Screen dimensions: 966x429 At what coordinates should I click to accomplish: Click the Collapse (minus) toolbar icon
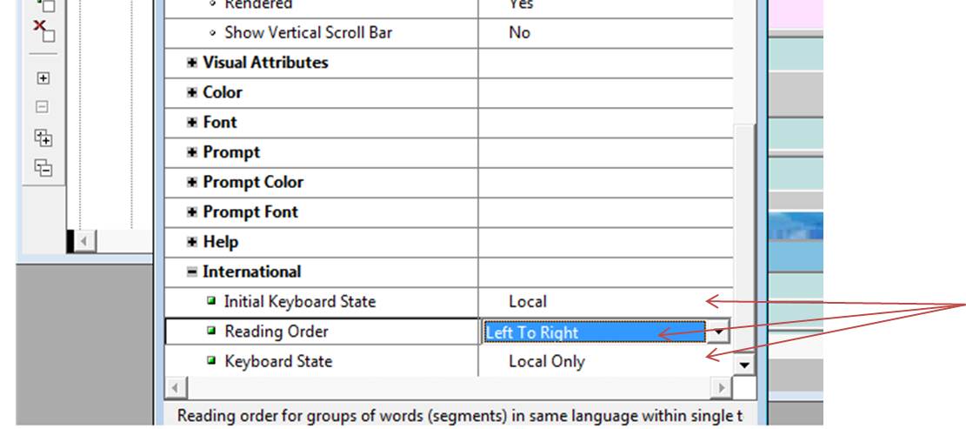click(43, 108)
